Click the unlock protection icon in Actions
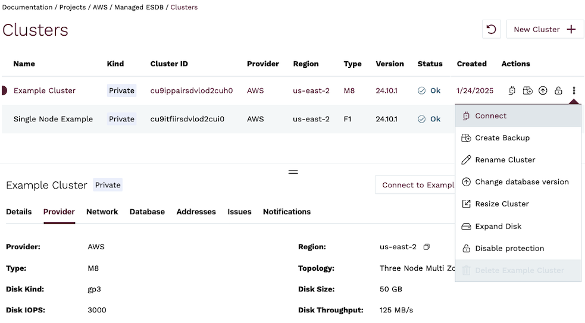 558,90
